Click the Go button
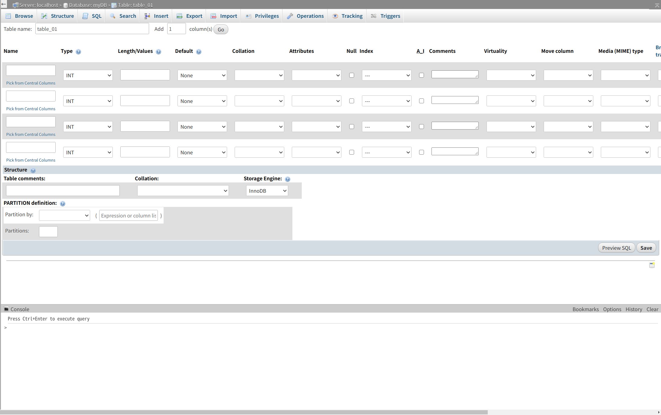661x415 pixels. (221, 30)
